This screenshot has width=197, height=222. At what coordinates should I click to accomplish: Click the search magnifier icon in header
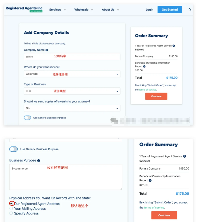tap(190, 10)
